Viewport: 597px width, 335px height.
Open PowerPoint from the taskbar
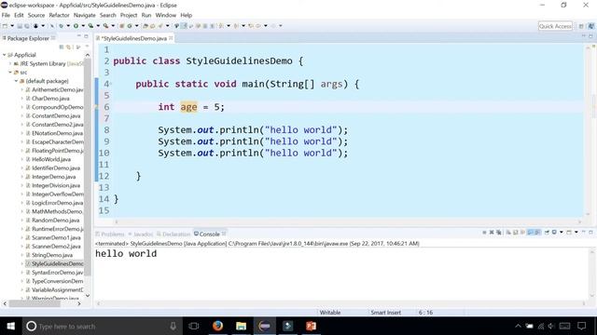click(311, 326)
